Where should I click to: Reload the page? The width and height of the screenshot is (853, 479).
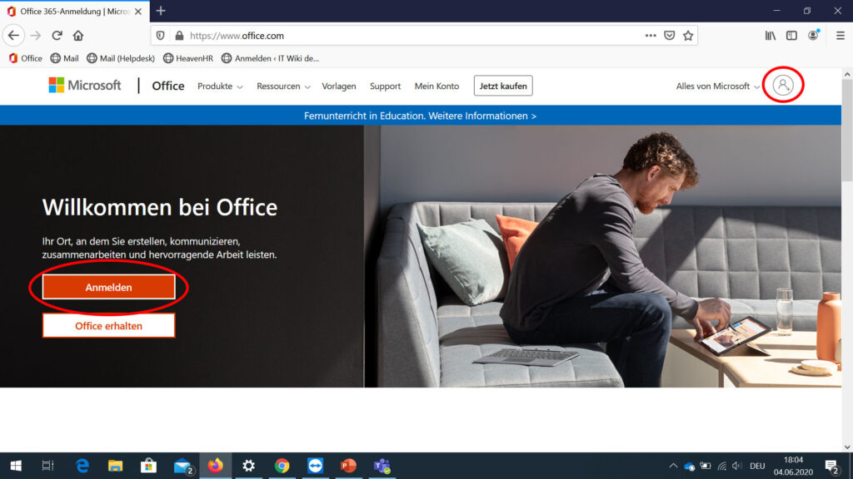(57, 36)
